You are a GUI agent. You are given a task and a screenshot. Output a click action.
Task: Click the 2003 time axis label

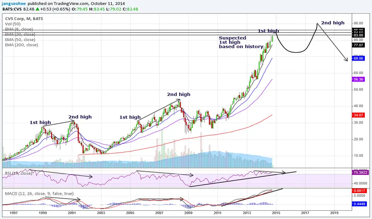pyautogui.click(x=101, y=213)
